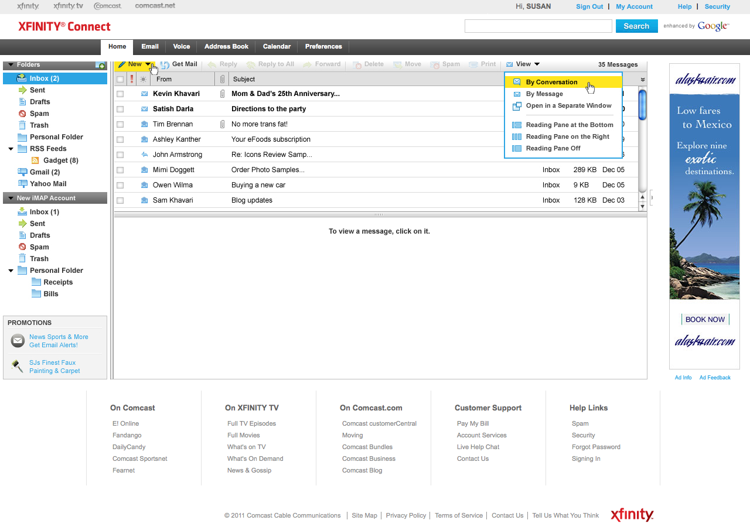Click the Open in a Separate Window icon
Image resolution: width=750 pixels, height=527 pixels.
tap(517, 106)
